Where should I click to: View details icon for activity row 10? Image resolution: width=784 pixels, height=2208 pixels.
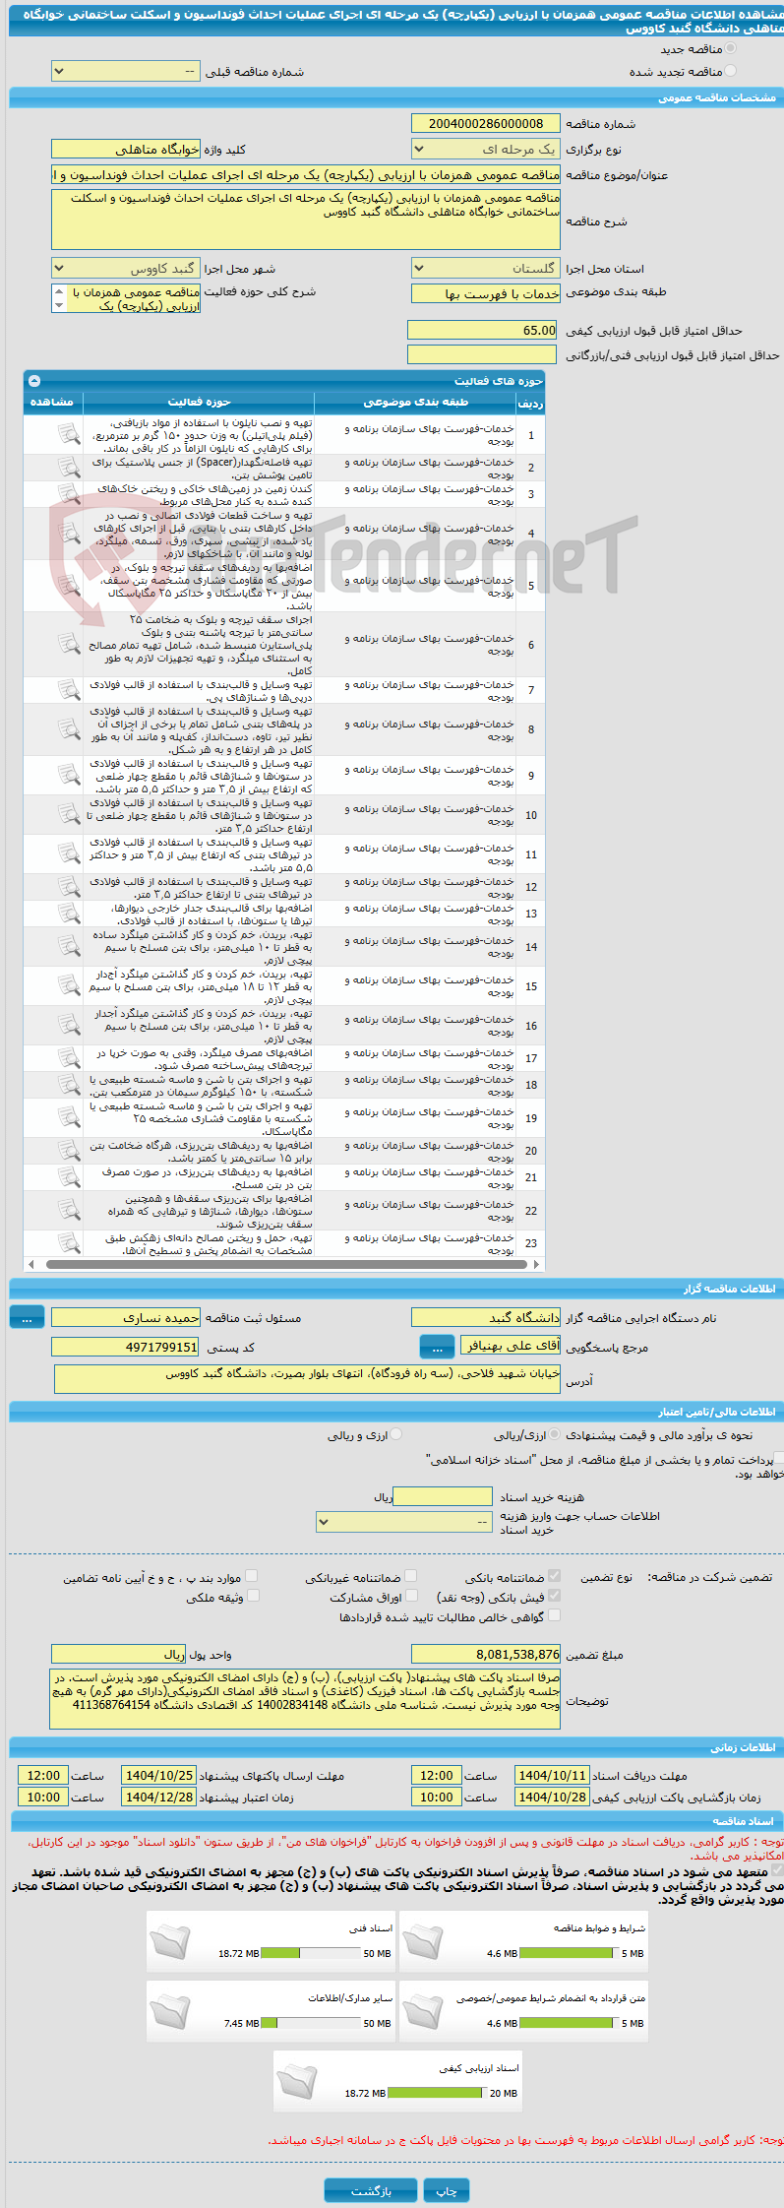[x=68, y=815]
